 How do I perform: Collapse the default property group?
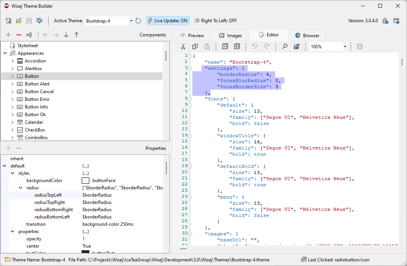(x=5, y=166)
